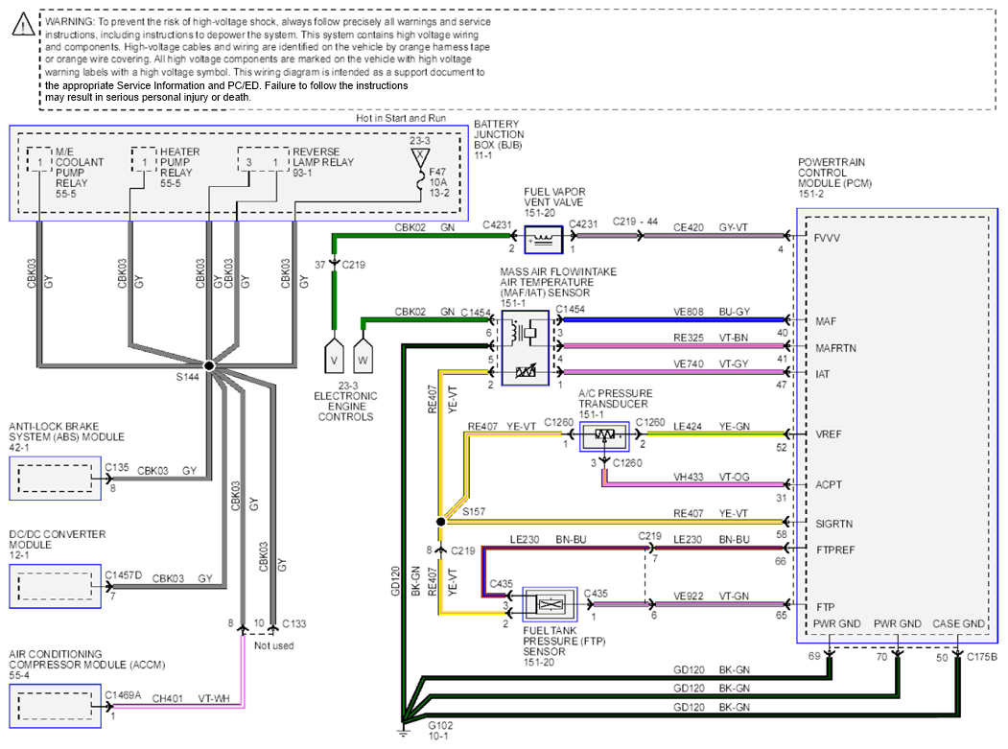Open the Air Conditioning Compressor Module box
Screen dimensions: 1008x749
click(x=56, y=706)
